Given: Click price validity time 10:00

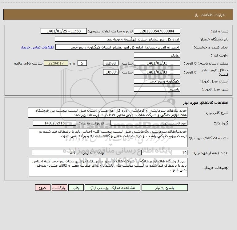Looking at the screenshot, I should [110, 72].
